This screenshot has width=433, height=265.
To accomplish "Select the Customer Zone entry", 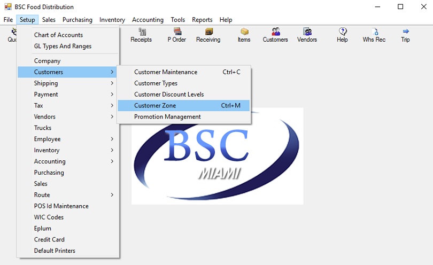I will pos(184,105).
